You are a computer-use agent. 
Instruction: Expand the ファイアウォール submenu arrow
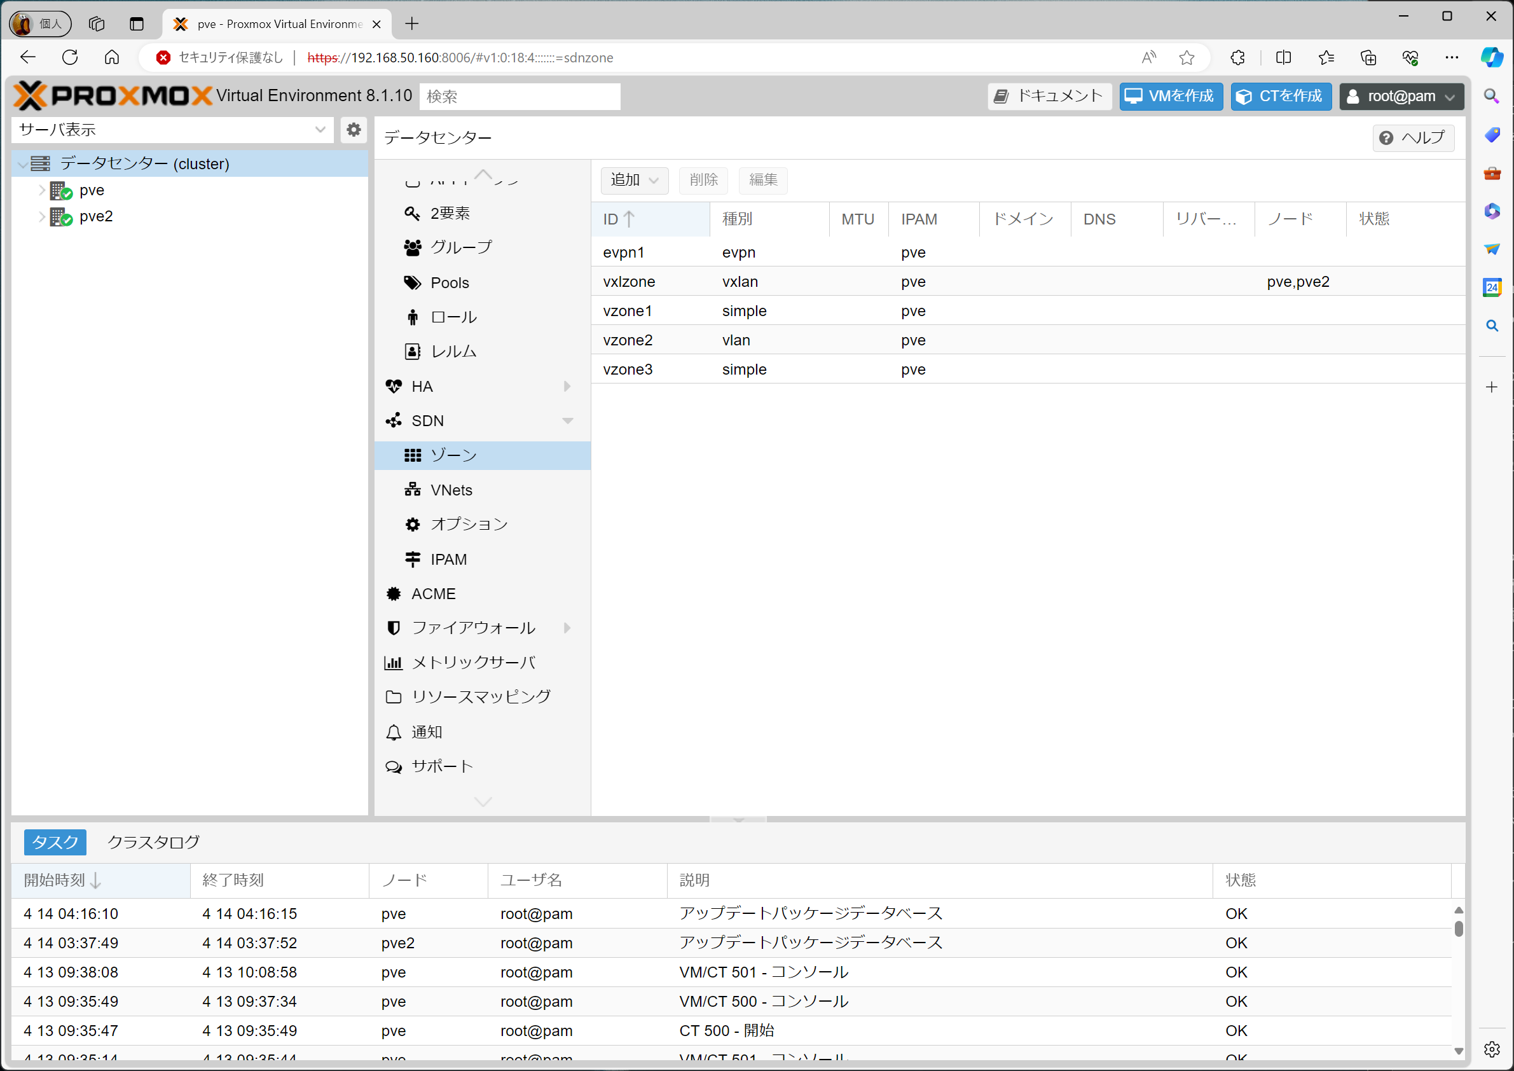[x=567, y=628]
